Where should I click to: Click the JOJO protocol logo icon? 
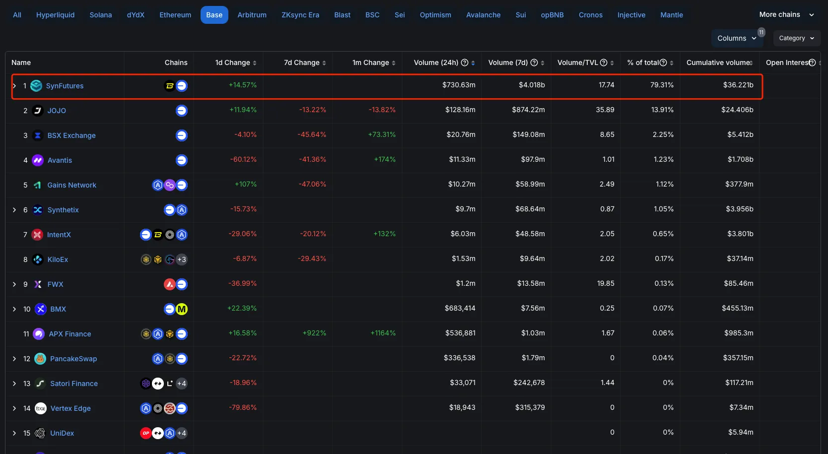click(38, 111)
